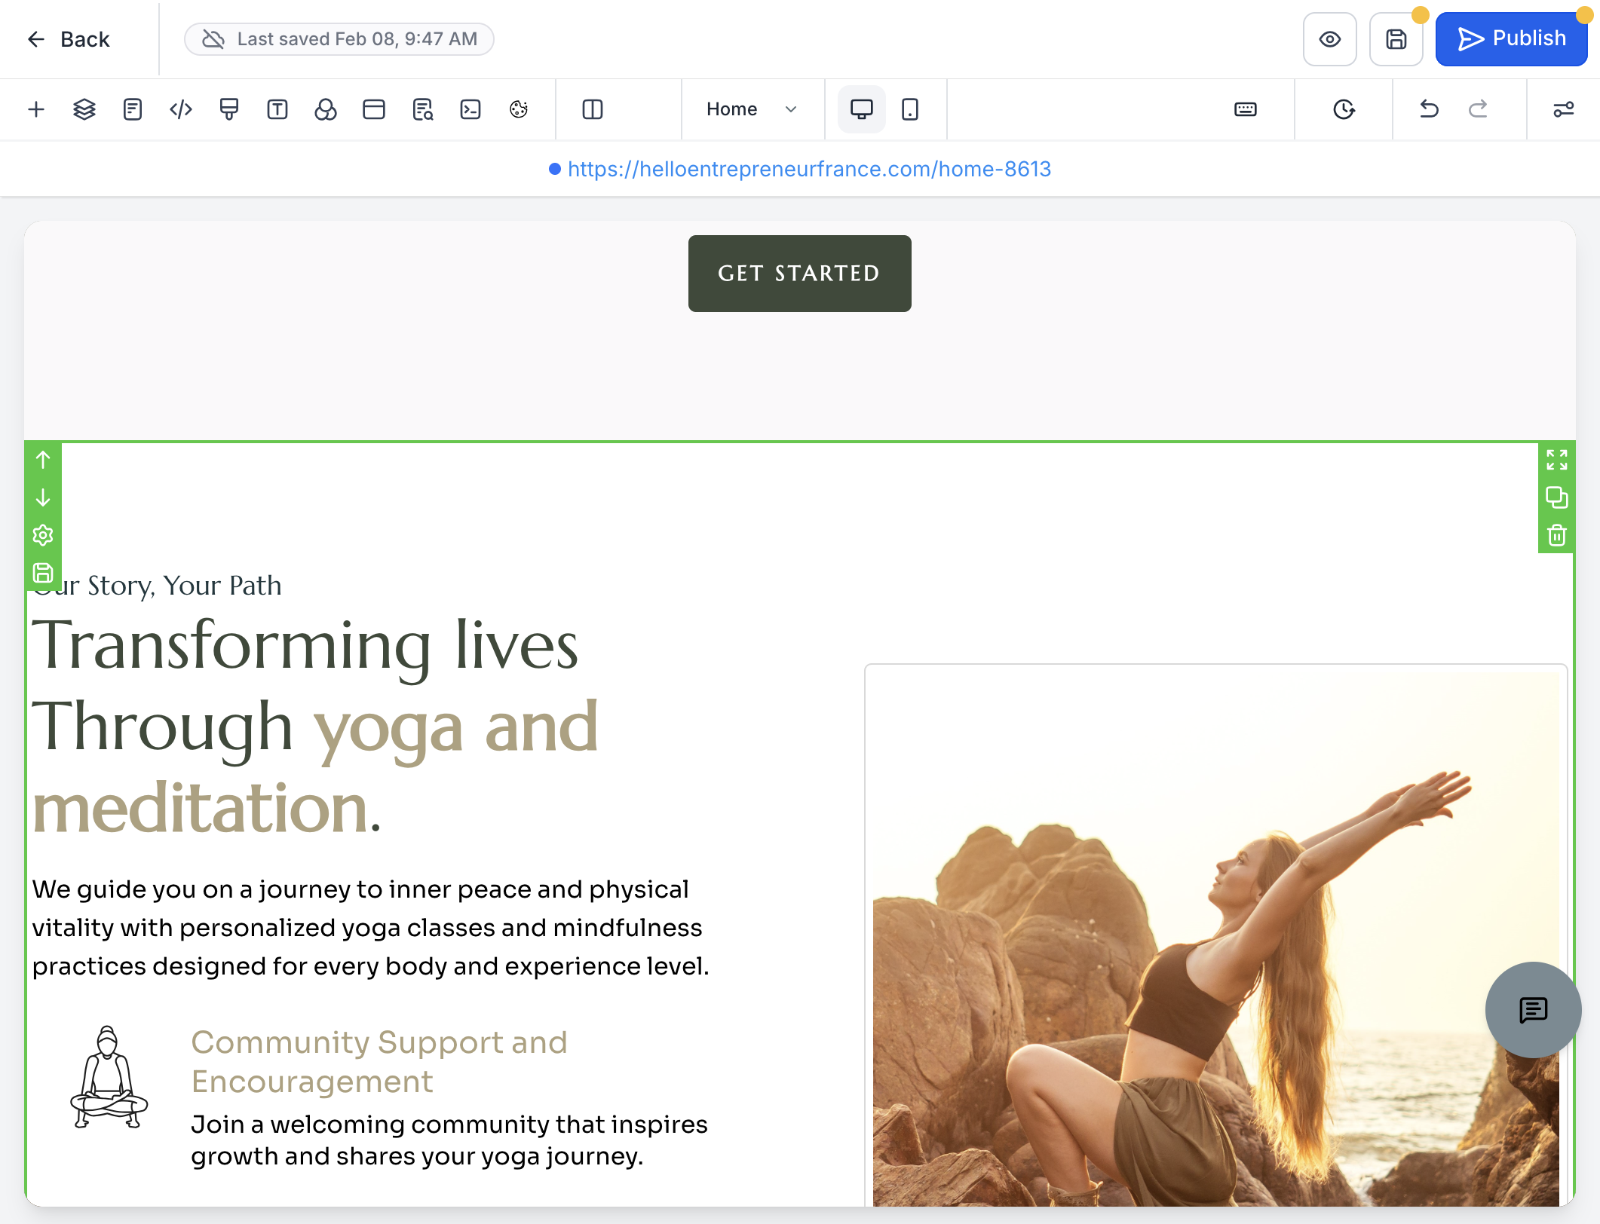Click the popup window icon
The height and width of the screenshot is (1224, 1600).
[x=374, y=110]
